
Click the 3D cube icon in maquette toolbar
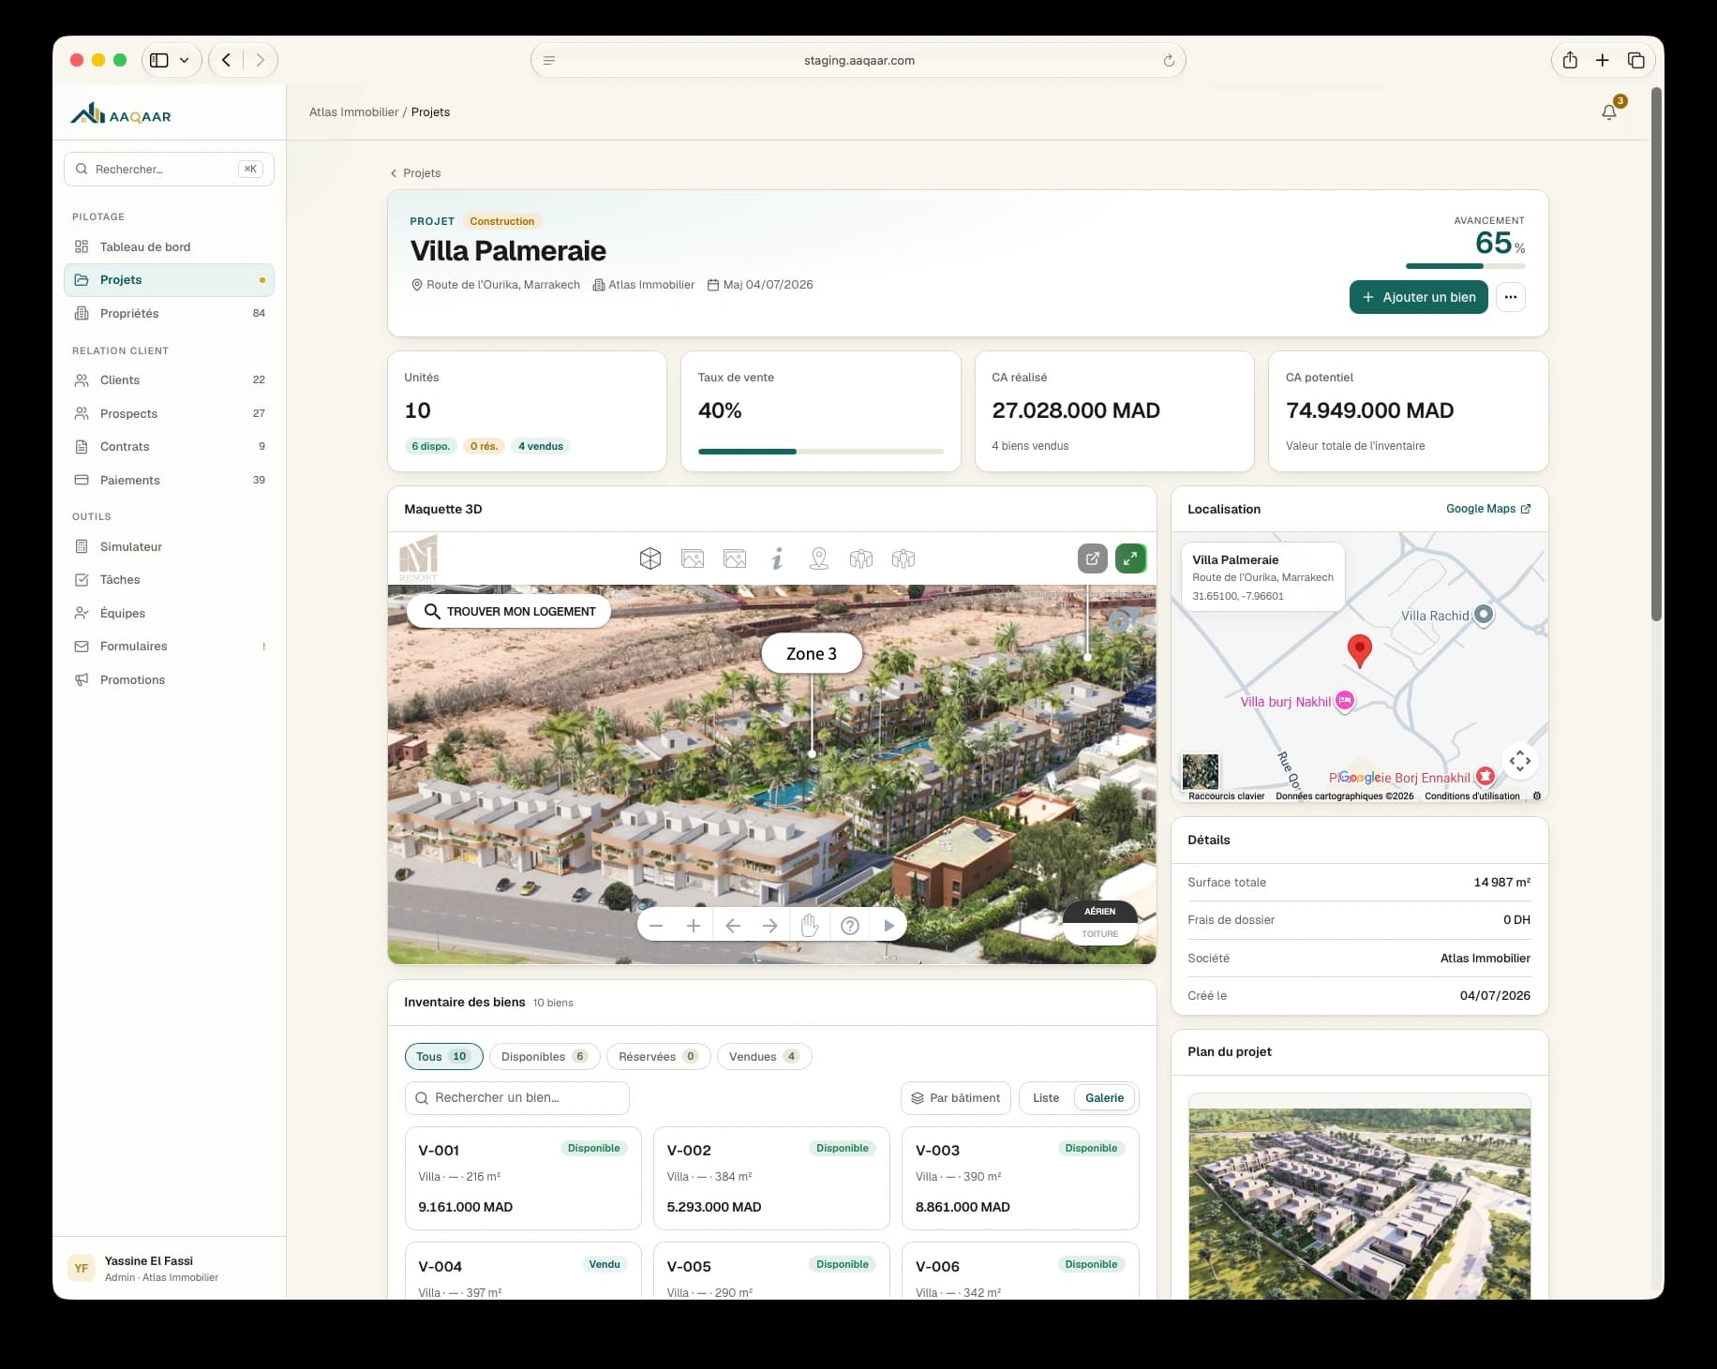(x=650, y=558)
